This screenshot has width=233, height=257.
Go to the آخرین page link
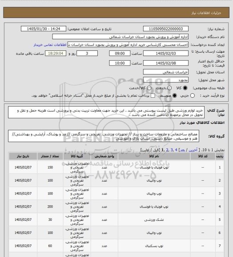(x=193, y=150)
